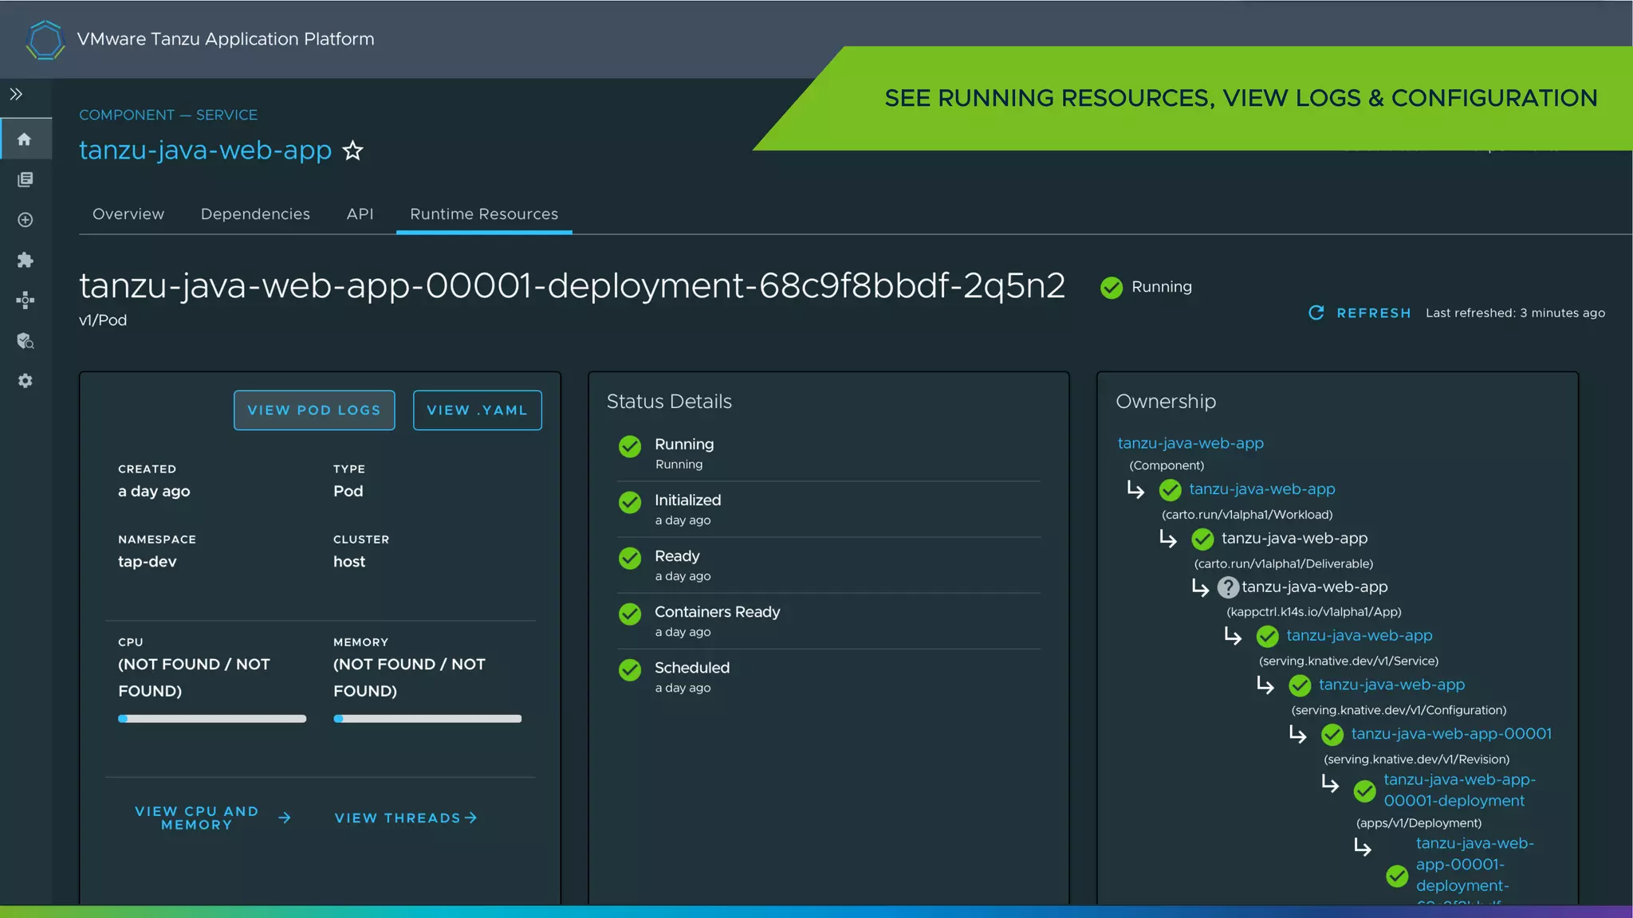Click the Scheduled status check icon
This screenshot has height=918, width=1633.
pos(630,669)
